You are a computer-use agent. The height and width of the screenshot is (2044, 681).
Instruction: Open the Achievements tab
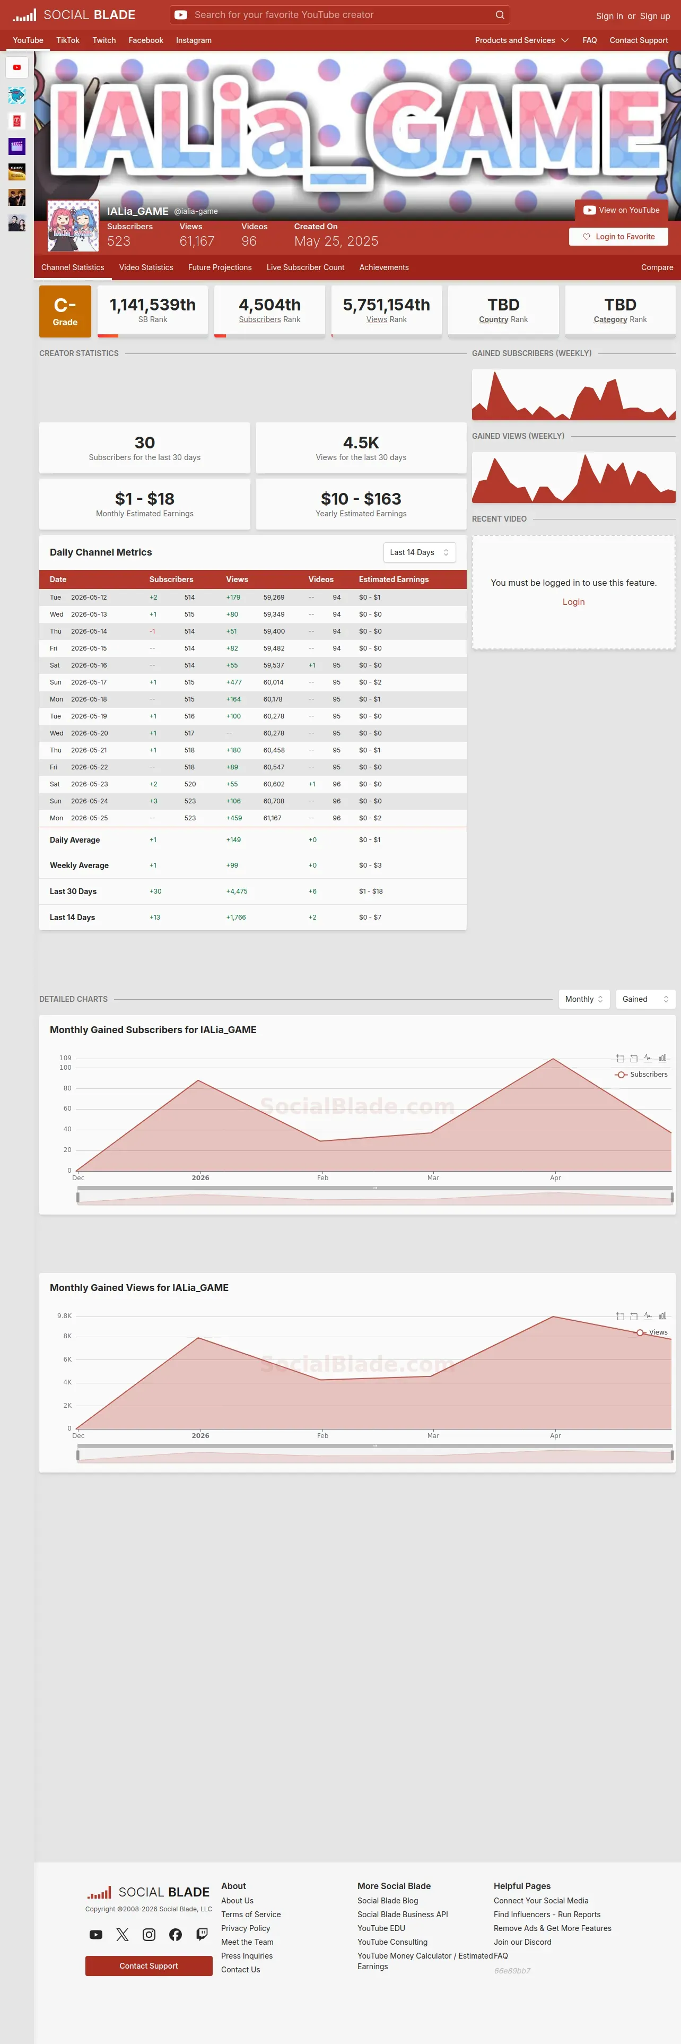383,267
